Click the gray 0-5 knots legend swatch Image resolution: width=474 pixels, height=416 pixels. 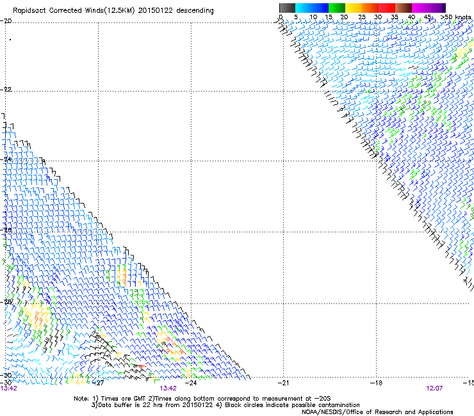287,8
